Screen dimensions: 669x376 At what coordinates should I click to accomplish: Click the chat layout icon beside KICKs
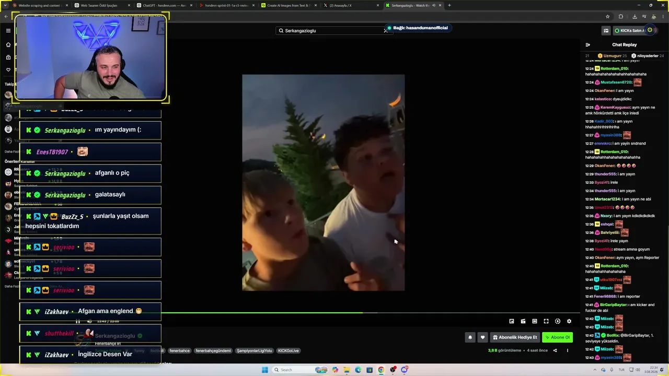606,31
